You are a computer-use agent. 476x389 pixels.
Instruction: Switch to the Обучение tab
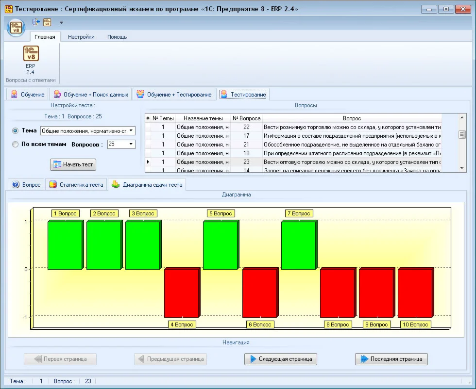click(27, 95)
